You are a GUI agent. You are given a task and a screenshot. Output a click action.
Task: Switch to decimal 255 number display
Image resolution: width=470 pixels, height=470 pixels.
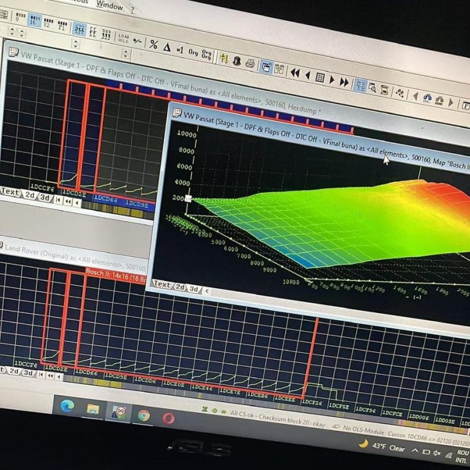[x=80, y=29]
